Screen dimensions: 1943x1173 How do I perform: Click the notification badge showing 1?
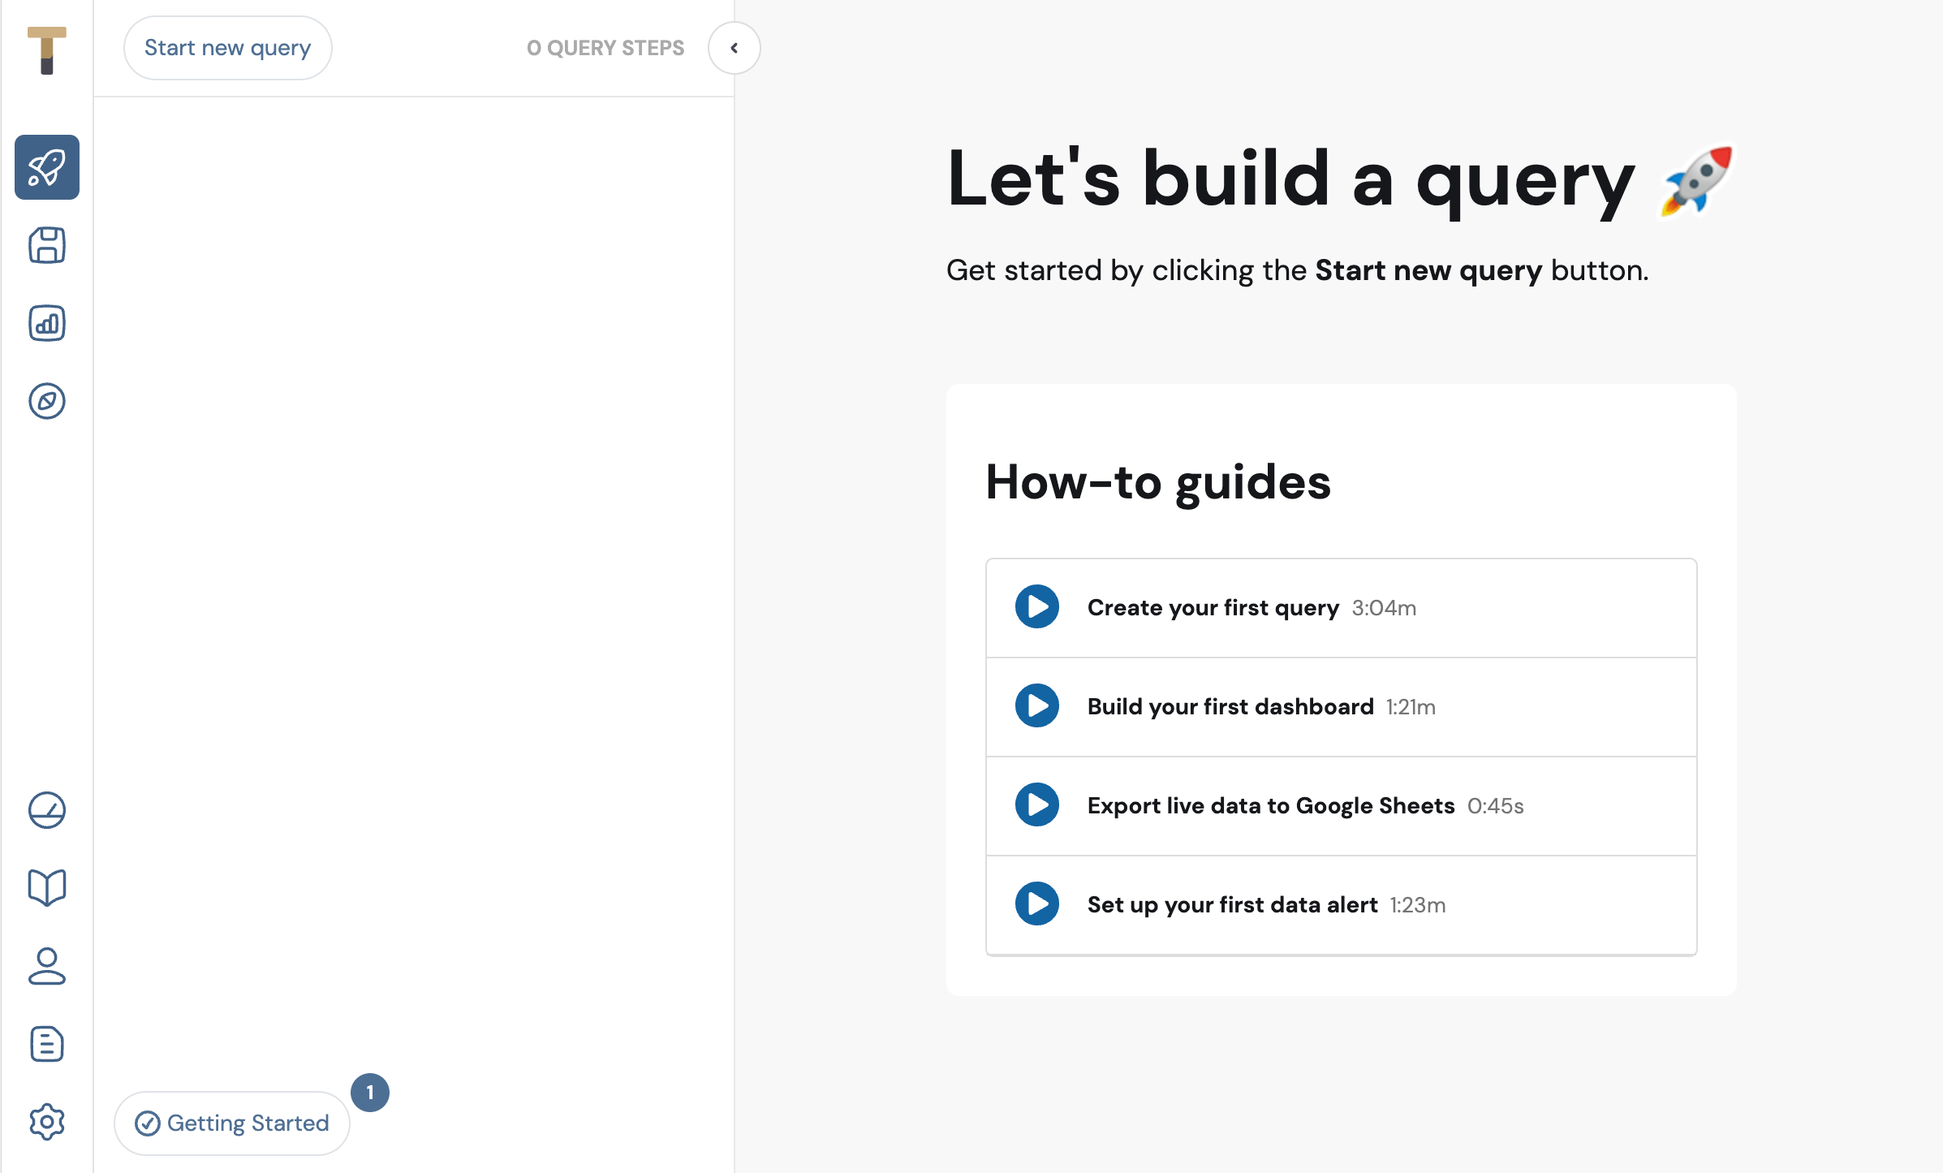pos(370,1093)
